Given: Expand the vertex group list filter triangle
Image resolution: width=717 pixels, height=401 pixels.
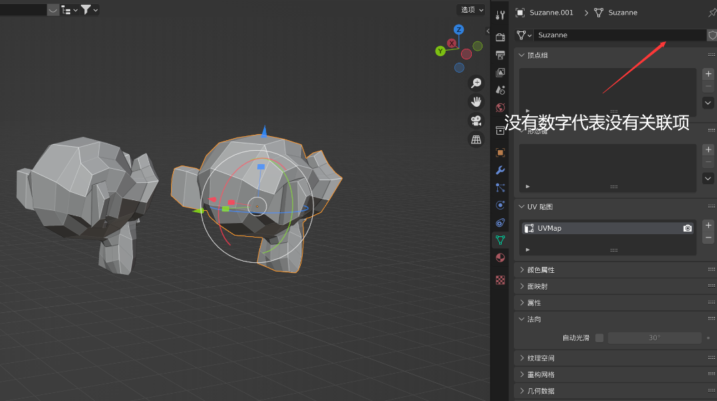Looking at the screenshot, I should [528, 111].
